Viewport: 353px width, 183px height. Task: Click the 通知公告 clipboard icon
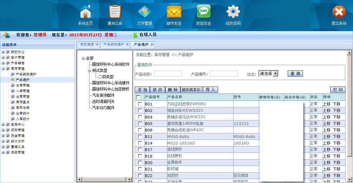[x=115, y=12]
